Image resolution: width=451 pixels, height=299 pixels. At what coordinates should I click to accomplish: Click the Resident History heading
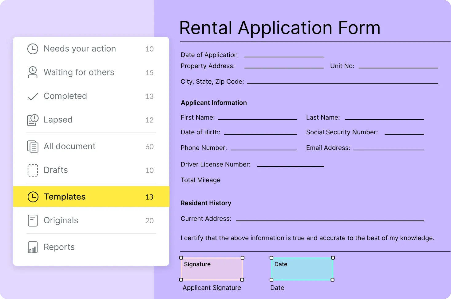pos(206,203)
